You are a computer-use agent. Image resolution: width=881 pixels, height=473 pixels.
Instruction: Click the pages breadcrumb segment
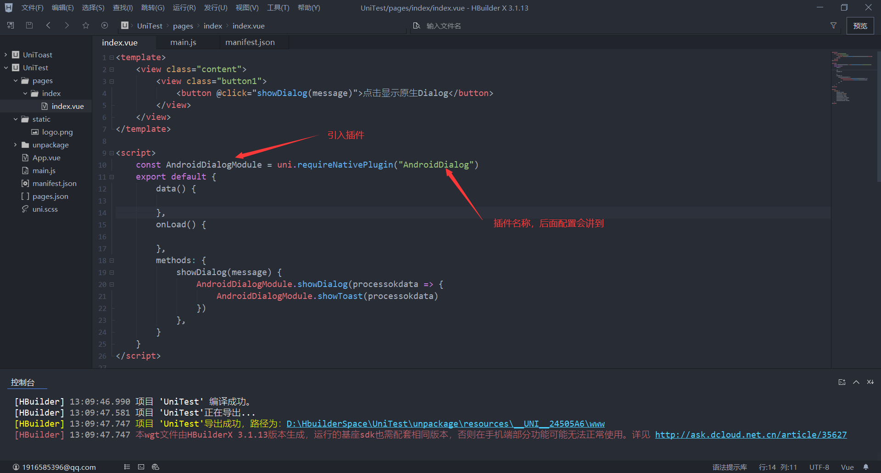click(x=183, y=26)
